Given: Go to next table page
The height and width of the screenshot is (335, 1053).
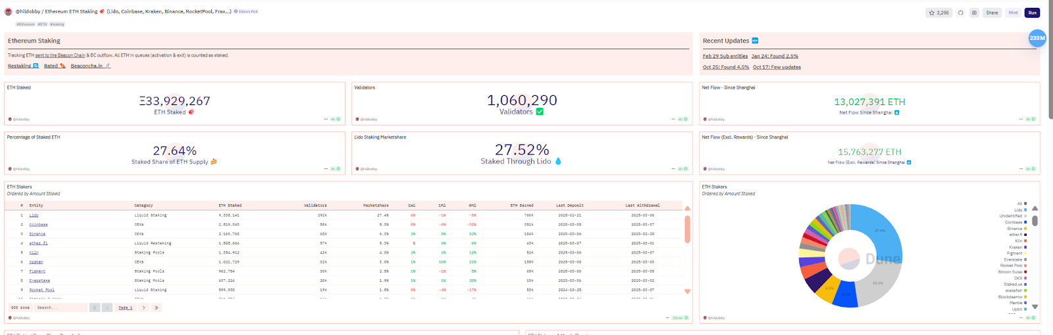Looking at the screenshot, I should pos(143,307).
